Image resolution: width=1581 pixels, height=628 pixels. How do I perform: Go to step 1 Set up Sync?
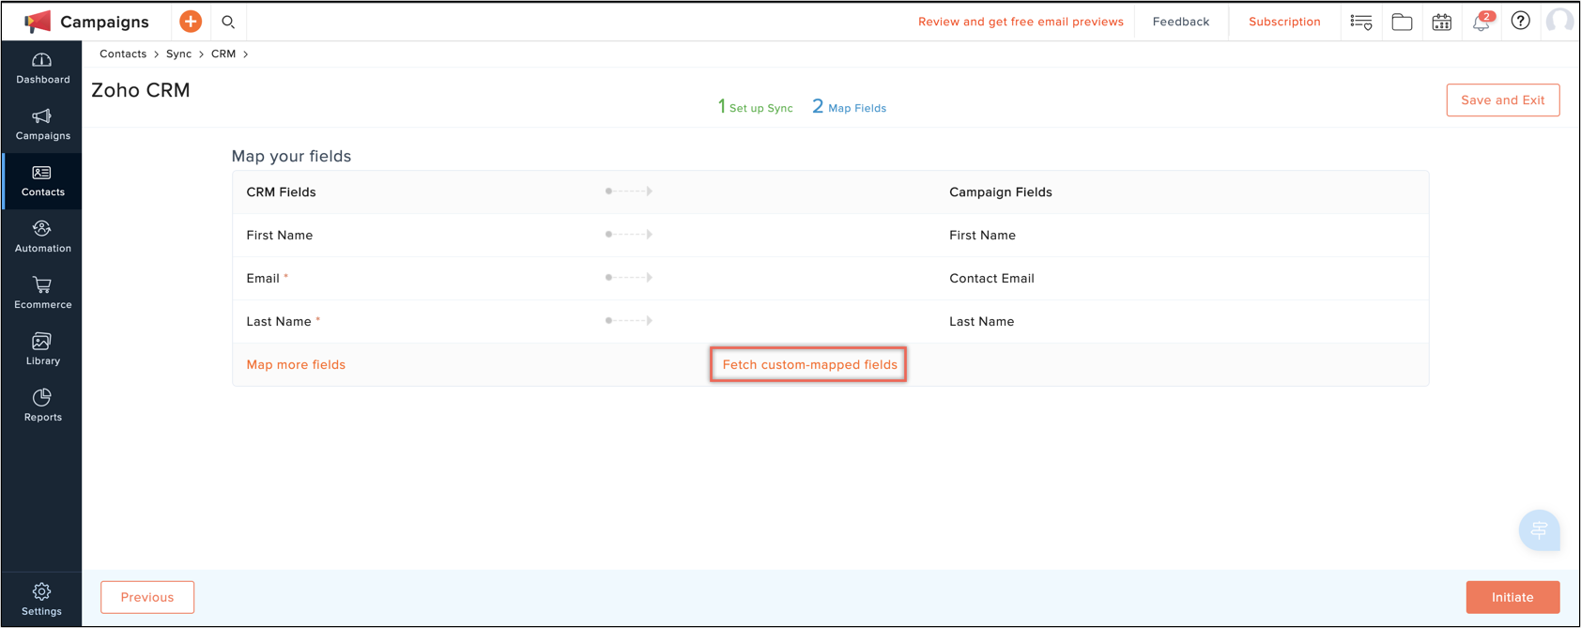tap(755, 107)
